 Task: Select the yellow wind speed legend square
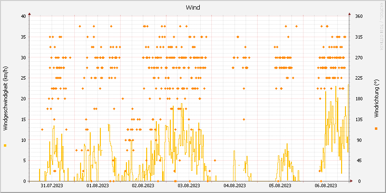(5, 146)
